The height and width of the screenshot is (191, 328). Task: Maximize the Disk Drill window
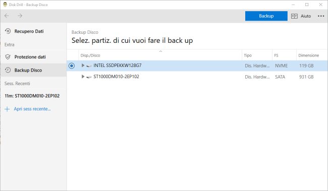[x=307, y=5]
